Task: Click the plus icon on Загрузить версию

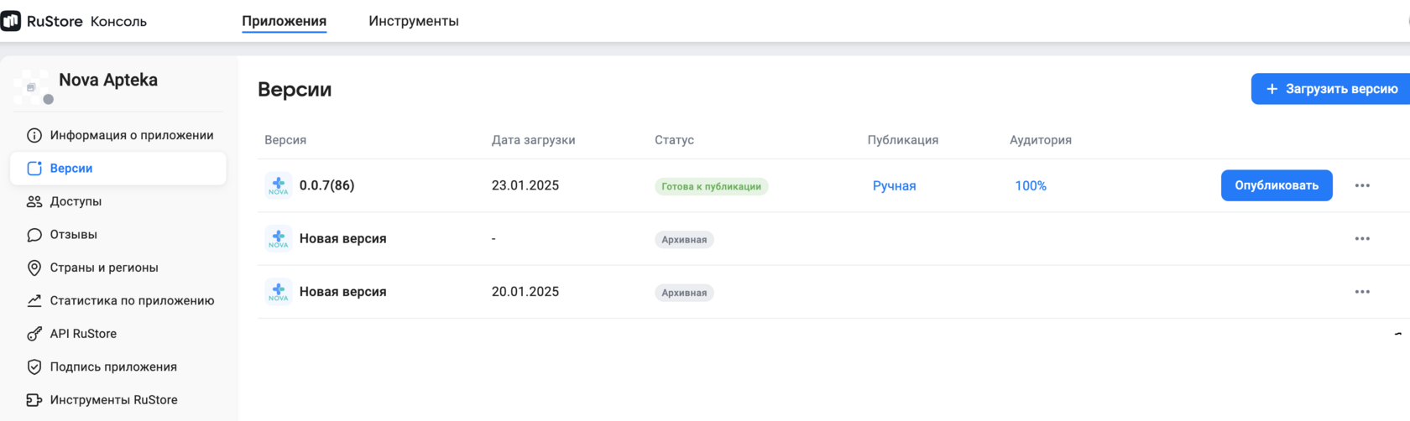Action: pyautogui.click(x=1272, y=89)
